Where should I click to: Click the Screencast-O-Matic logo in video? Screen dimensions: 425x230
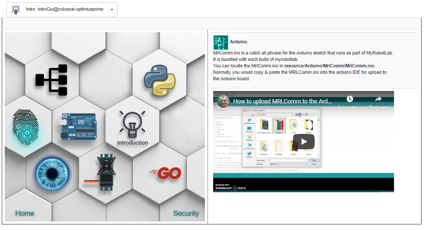tap(231, 188)
